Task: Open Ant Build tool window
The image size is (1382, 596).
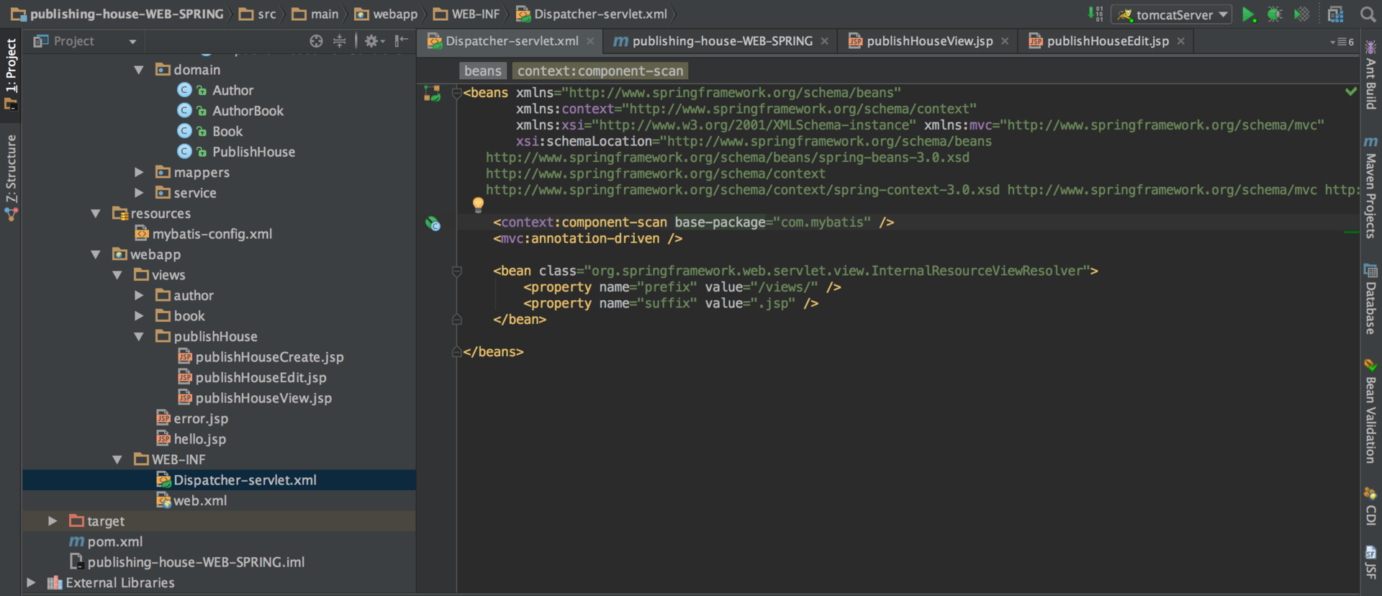Action: point(1370,75)
